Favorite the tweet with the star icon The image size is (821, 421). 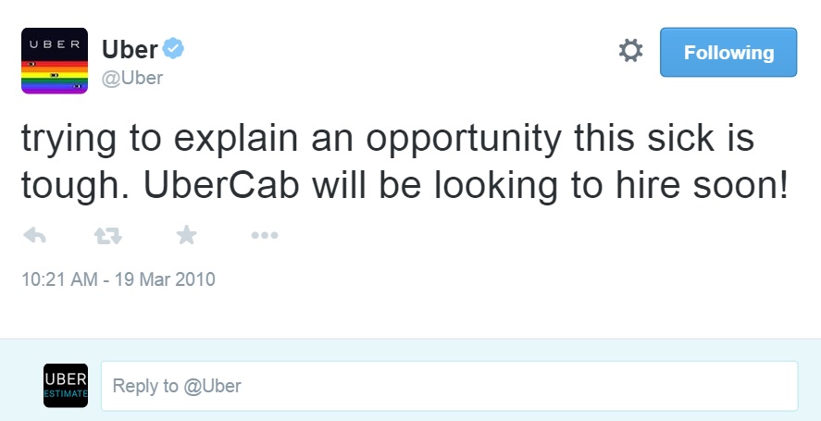click(x=186, y=237)
